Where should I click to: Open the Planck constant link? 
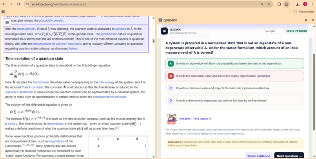coord(32,87)
